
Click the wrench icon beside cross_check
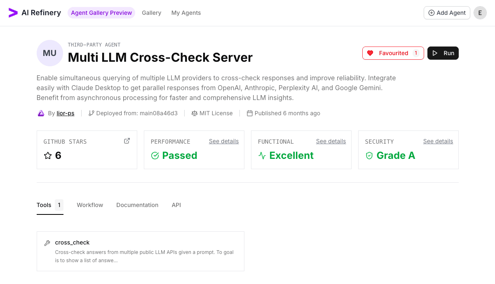tap(47, 242)
